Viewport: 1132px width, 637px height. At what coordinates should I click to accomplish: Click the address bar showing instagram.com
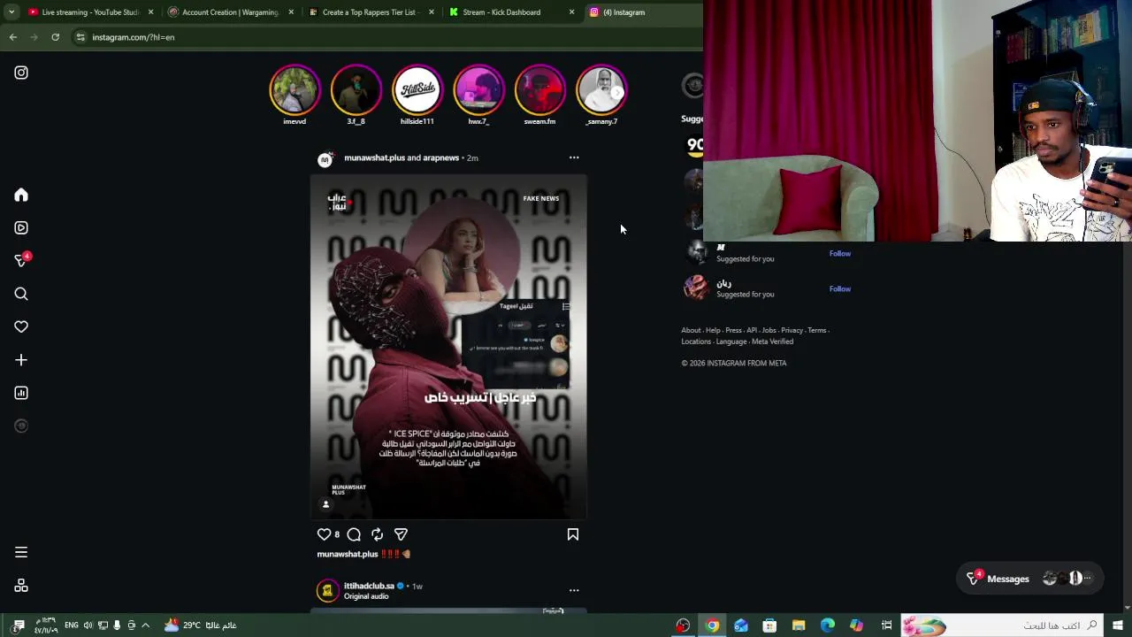click(x=385, y=37)
